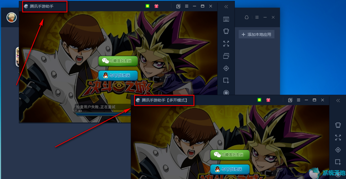Take screenshot using 多开模式 sidebar icon
346x179 pixels.
pyautogui.click(x=338, y=162)
